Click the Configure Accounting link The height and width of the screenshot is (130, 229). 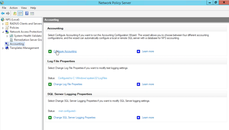click(x=65, y=51)
